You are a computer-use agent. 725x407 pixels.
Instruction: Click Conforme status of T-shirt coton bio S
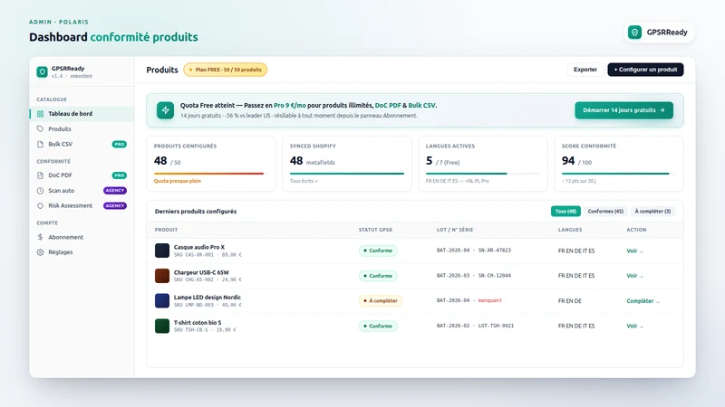[378, 326]
